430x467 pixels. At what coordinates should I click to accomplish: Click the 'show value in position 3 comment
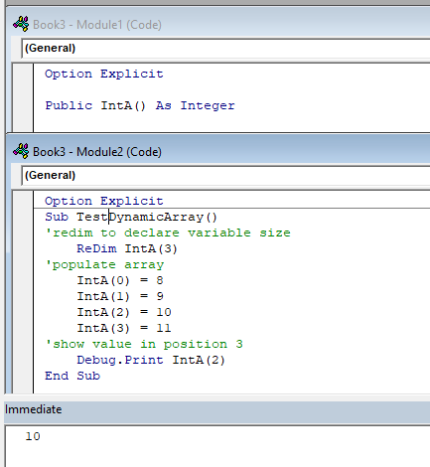pyautogui.click(x=144, y=344)
